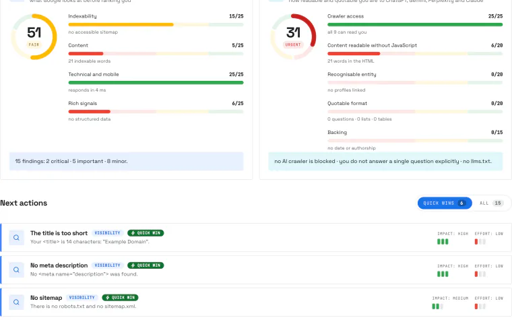Open the 'The title is too short' action

click(x=256, y=238)
